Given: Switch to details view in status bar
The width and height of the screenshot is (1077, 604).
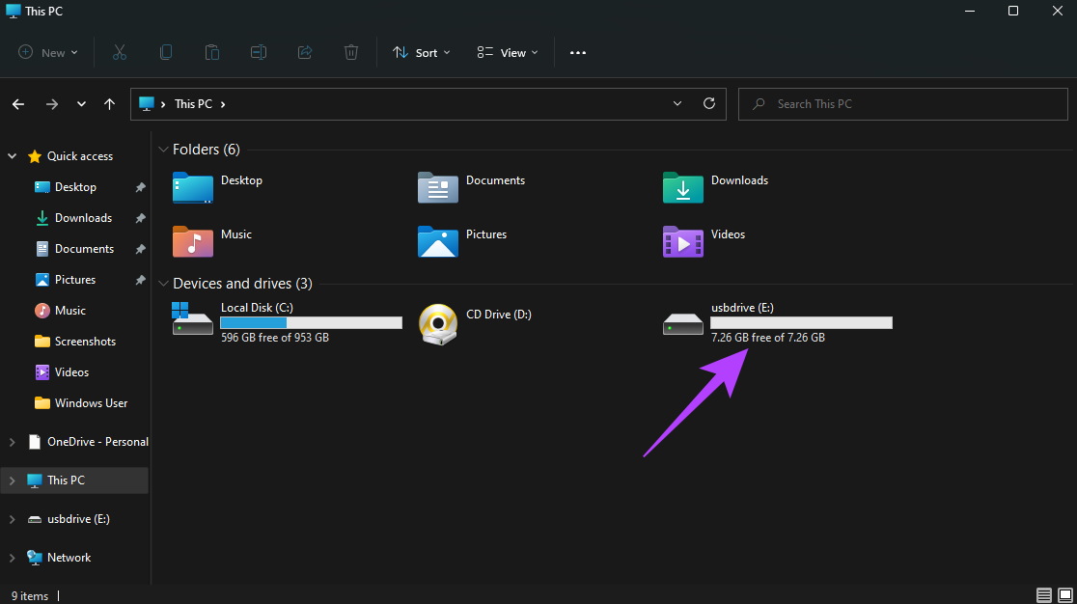Looking at the screenshot, I should click(x=1044, y=595).
